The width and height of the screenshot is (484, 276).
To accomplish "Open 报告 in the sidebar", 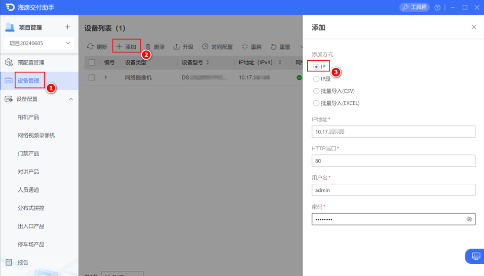I will coord(23,263).
